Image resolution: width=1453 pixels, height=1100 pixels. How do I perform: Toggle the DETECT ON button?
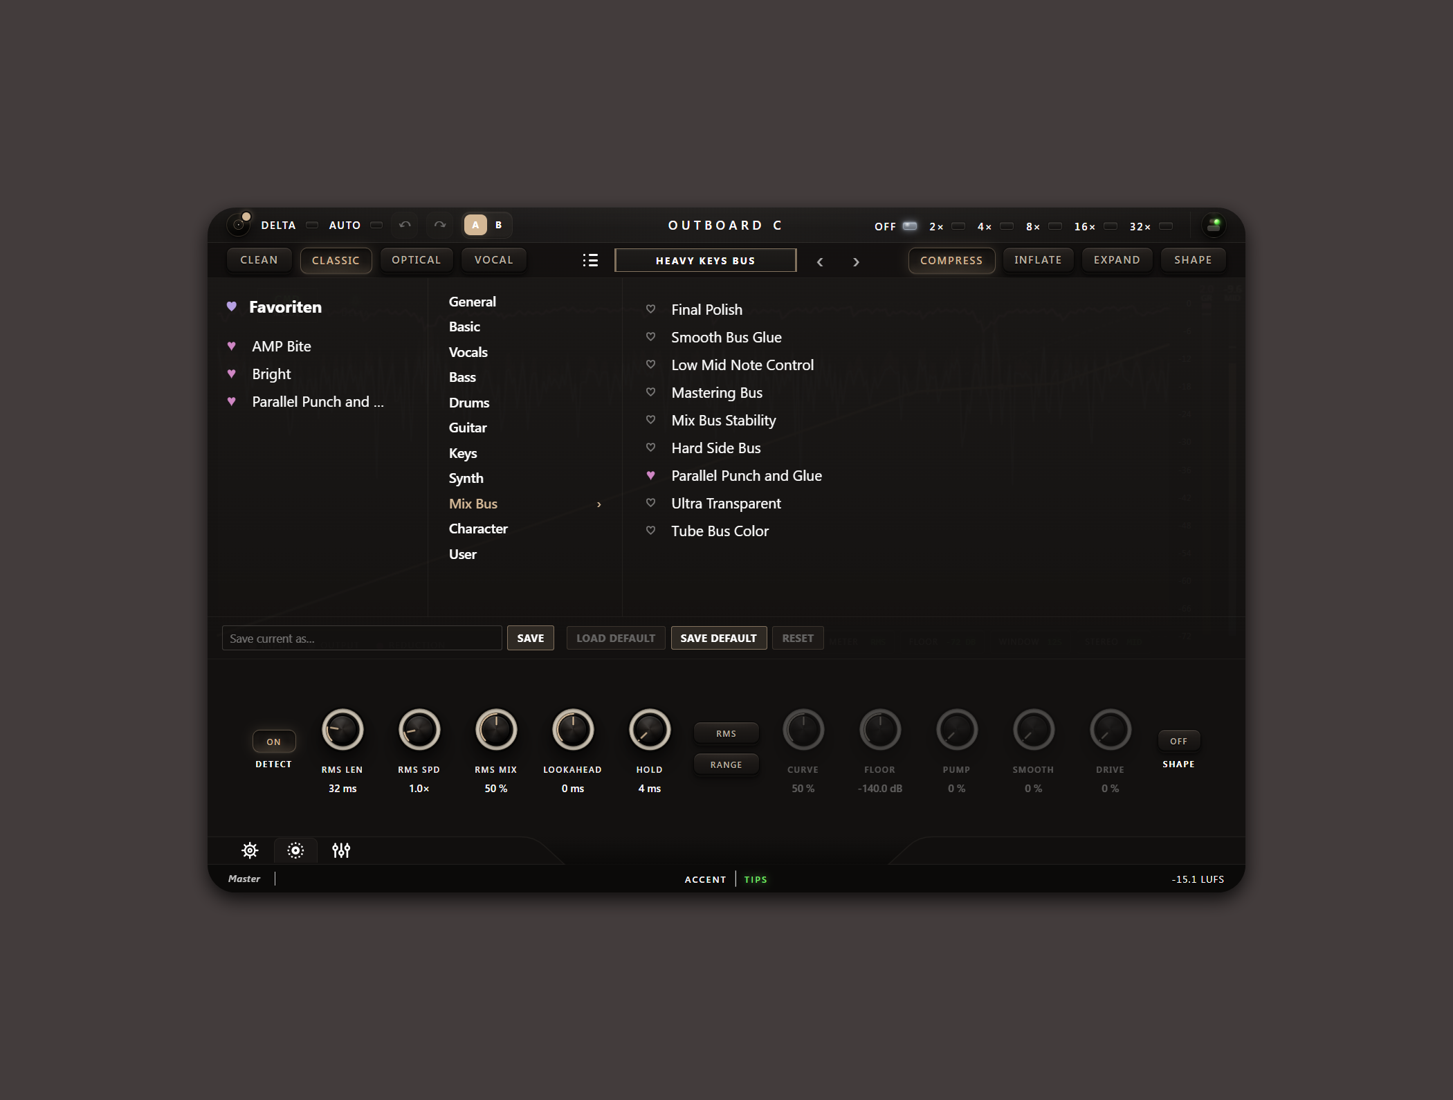[274, 742]
